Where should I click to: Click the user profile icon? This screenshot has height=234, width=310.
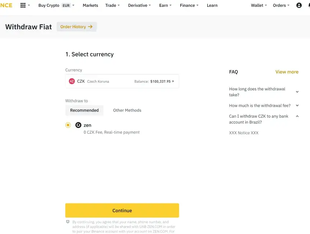[x=299, y=5]
